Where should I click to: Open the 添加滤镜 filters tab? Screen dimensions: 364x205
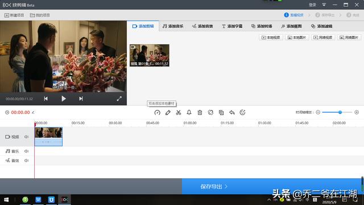(321, 26)
